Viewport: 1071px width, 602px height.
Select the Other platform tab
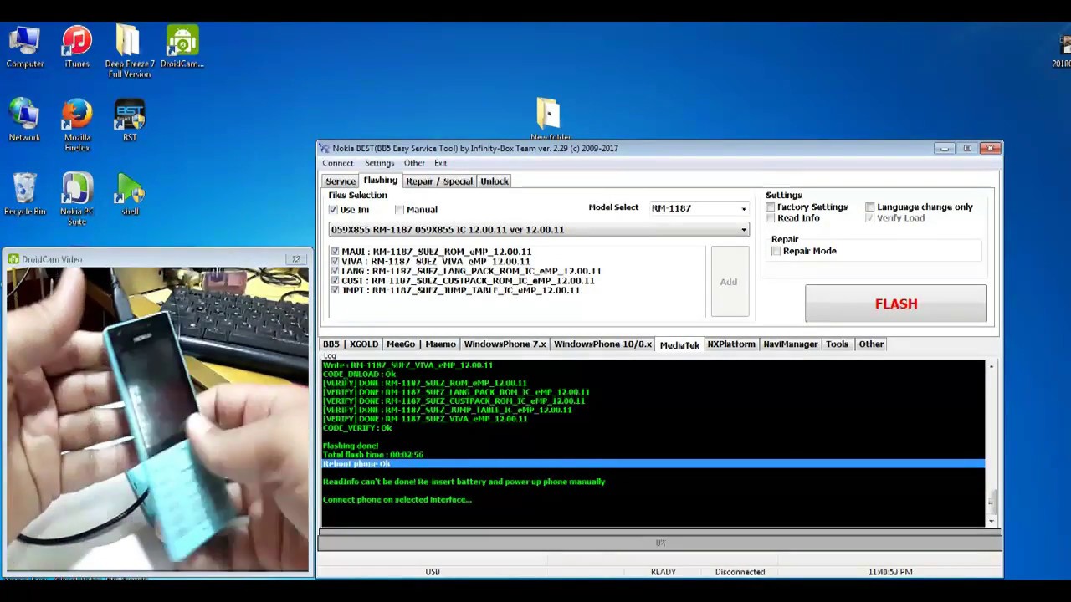tap(871, 344)
